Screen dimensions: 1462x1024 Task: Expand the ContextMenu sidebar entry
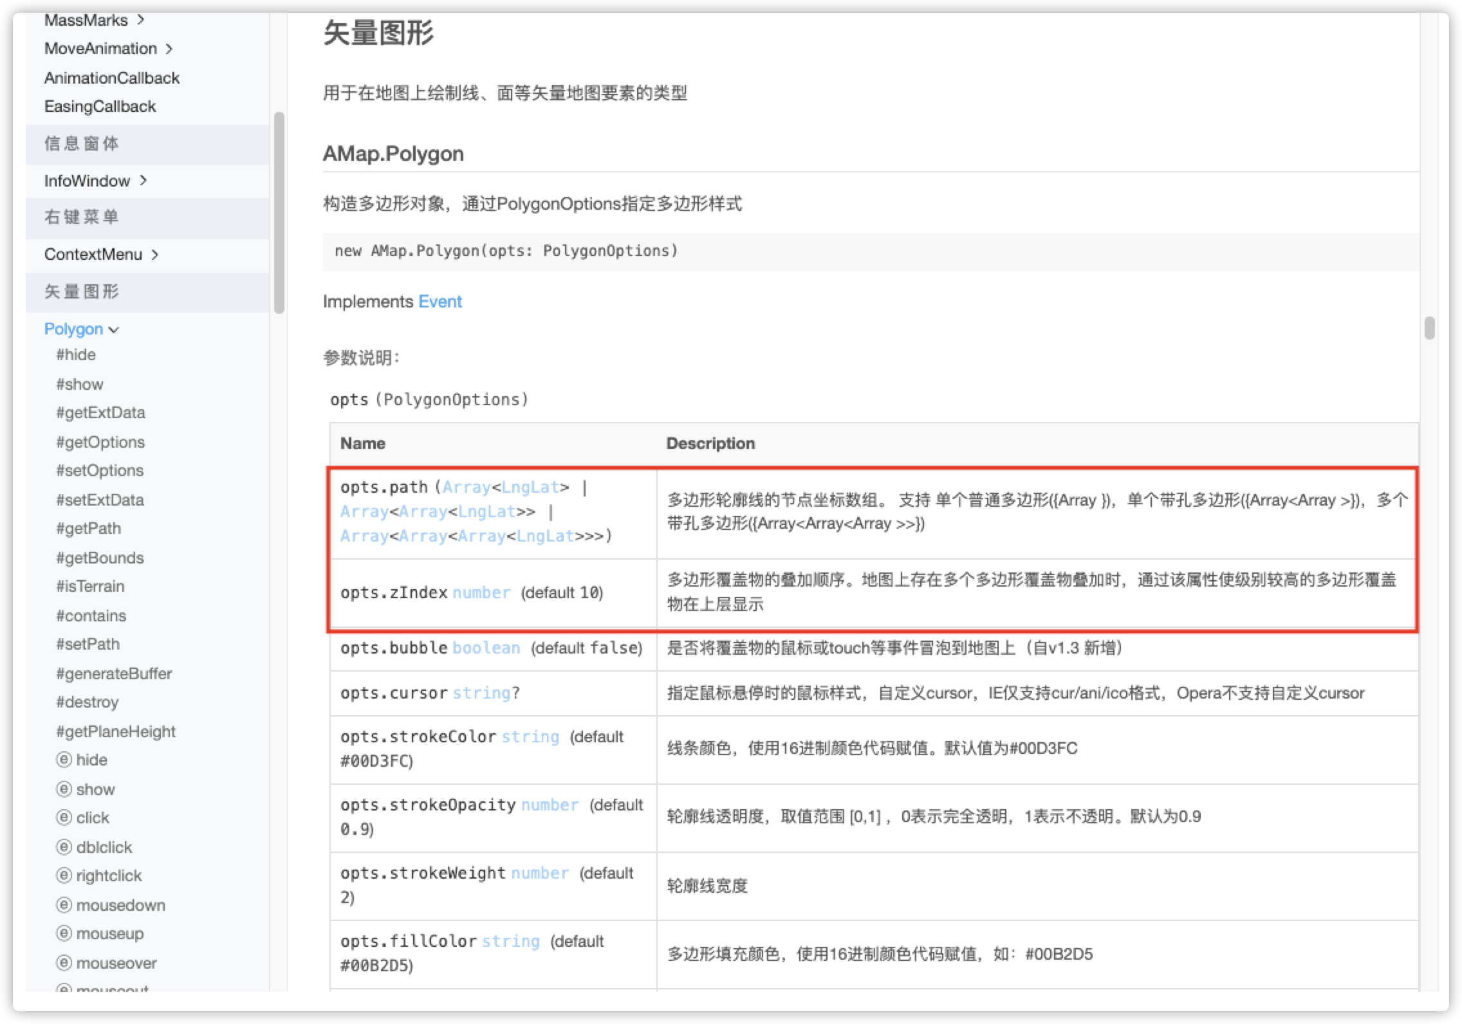pyautogui.click(x=154, y=255)
